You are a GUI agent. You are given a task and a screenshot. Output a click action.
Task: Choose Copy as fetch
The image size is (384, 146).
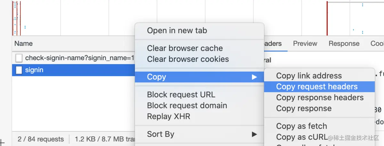click(x=301, y=126)
